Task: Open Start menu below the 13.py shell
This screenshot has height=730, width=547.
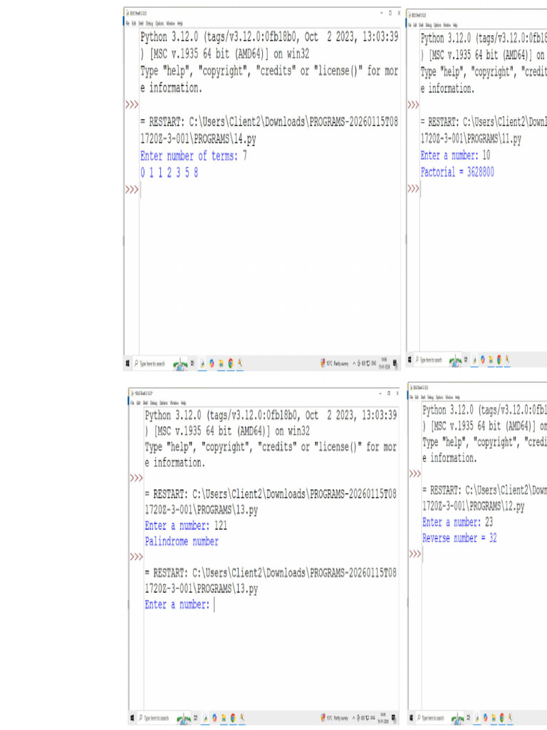Action: pos(132,717)
